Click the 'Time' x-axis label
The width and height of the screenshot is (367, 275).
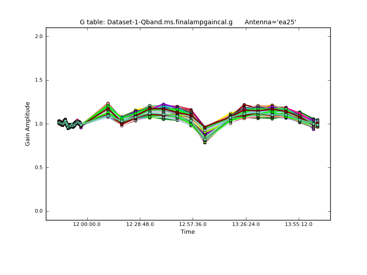coord(188,232)
